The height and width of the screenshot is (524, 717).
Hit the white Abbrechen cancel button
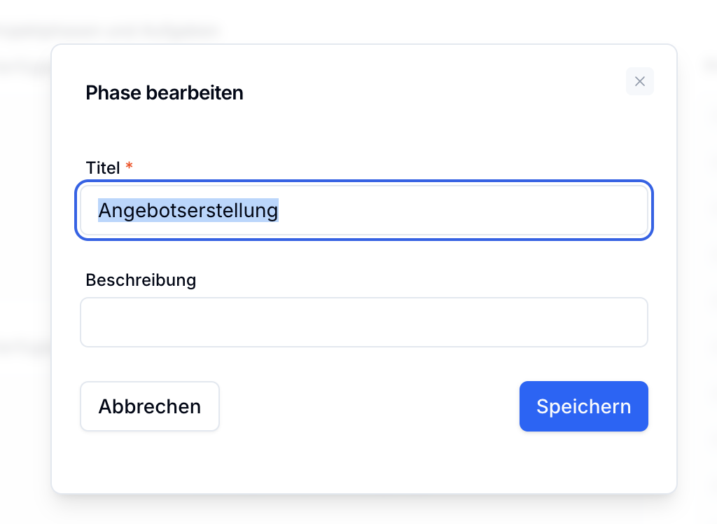[x=150, y=406]
